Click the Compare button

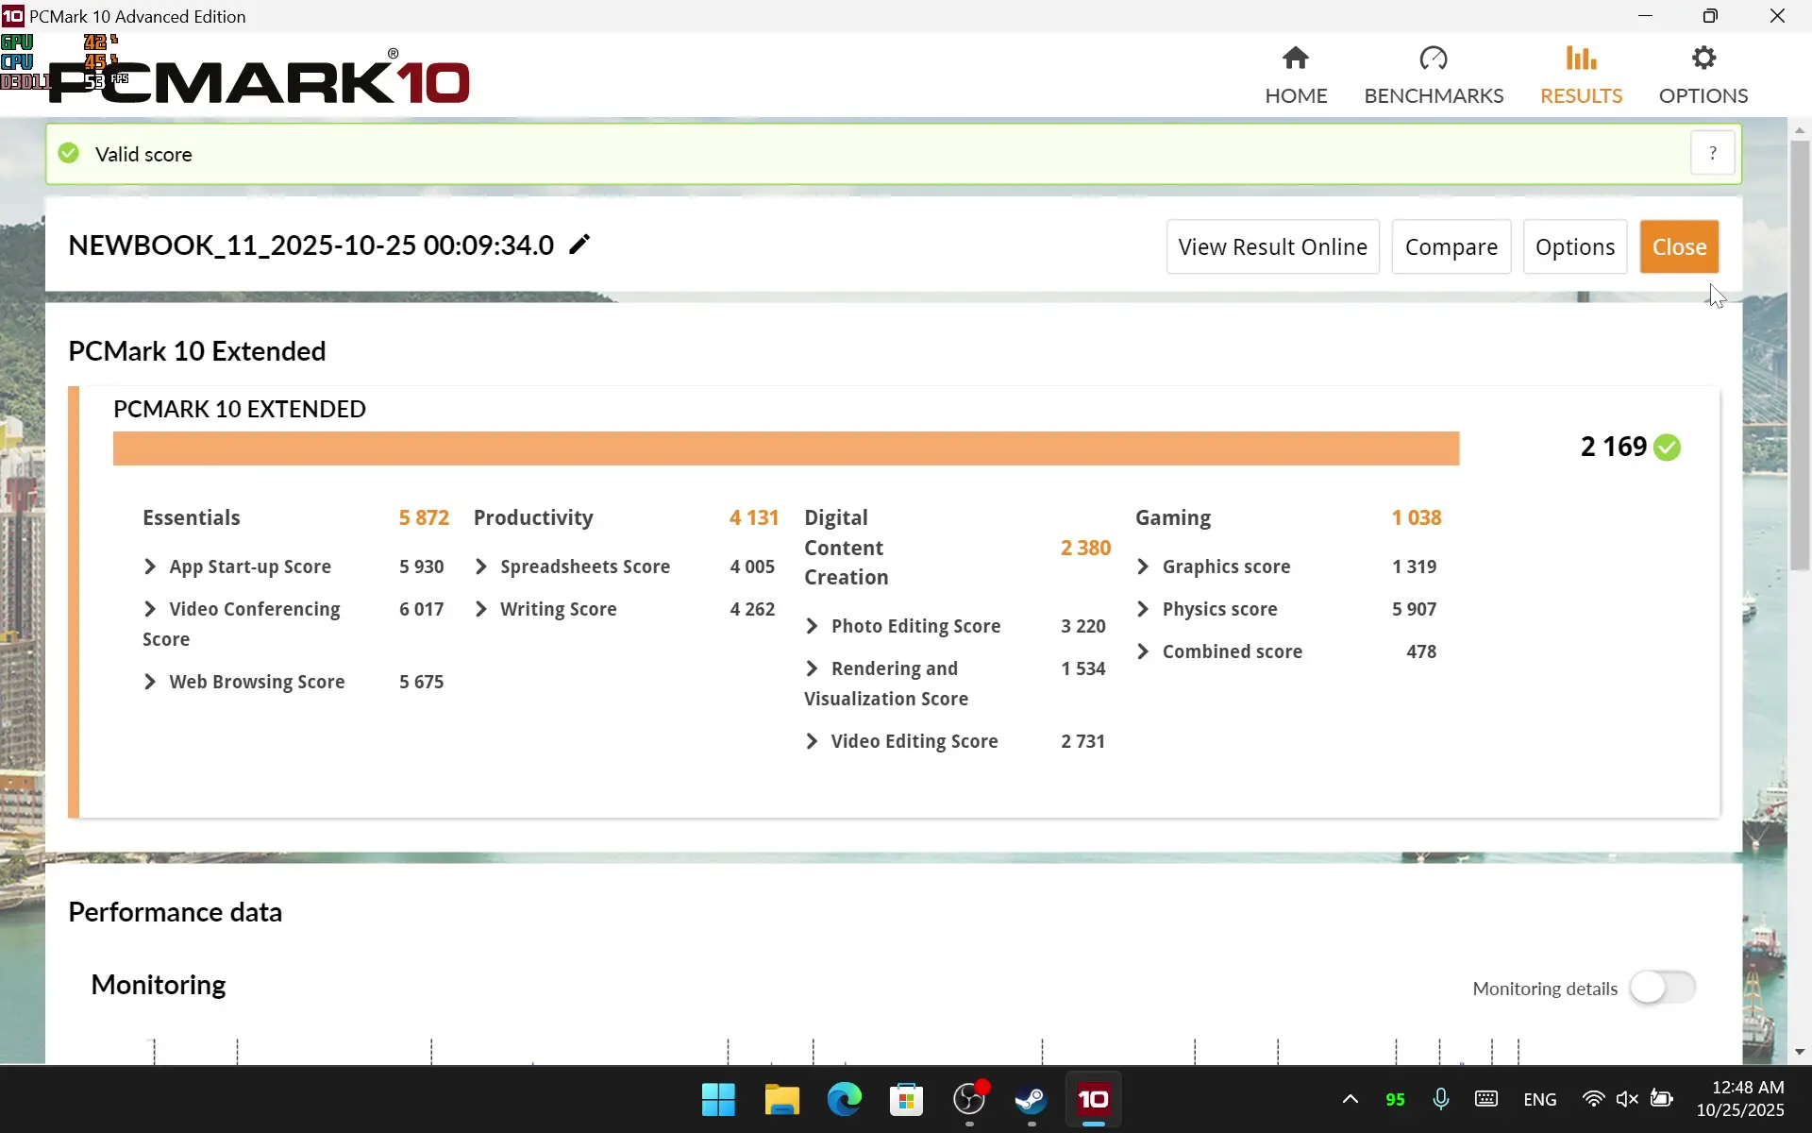click(x=1451, y=247)
